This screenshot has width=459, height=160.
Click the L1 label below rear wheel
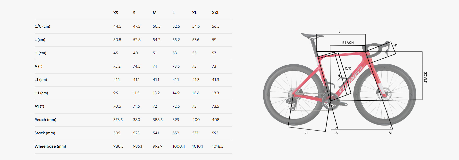306,133
